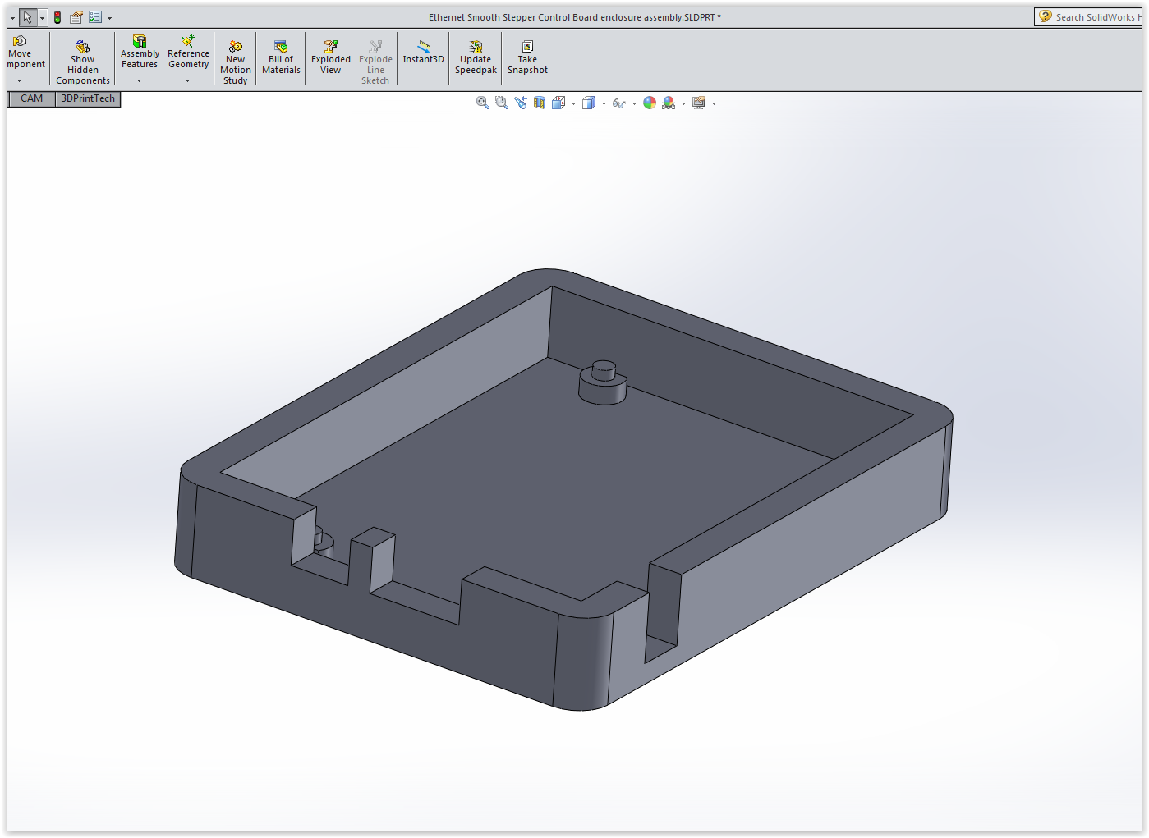Viewport: 1149px width, 838px height.
Task: Open the Options icon dropdown arrow
Action: (x=109, y=17)
